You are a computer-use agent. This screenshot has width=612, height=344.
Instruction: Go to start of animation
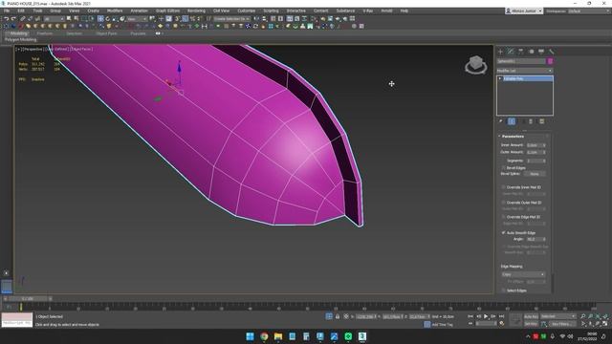470,316
